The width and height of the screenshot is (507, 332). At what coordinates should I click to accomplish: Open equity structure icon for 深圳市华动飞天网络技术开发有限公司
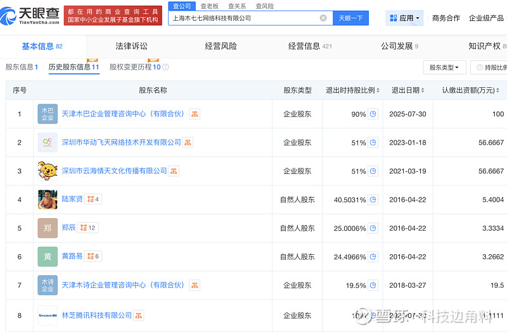tap(188, 143)
